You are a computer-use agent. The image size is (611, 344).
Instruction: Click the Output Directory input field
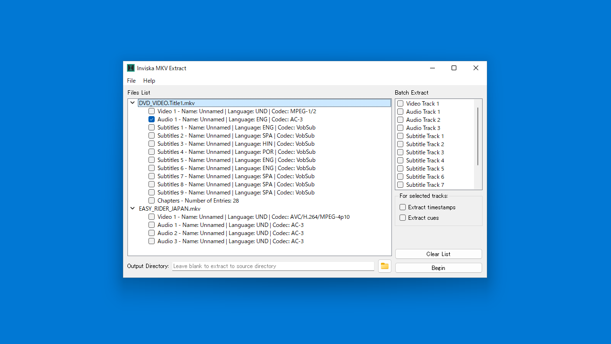click(x=273, y=266)
